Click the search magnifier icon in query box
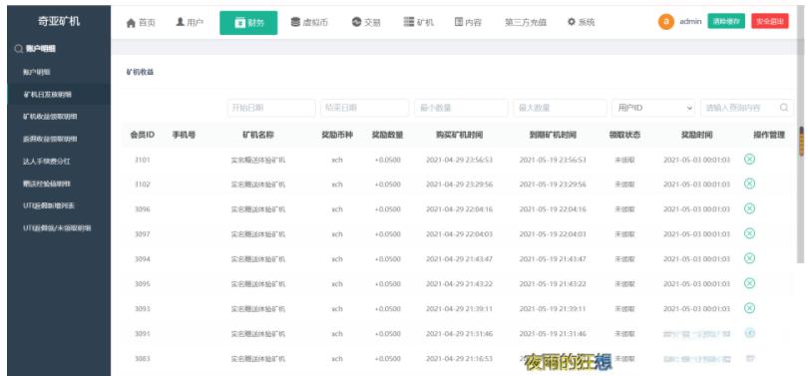808x376 pixels. pos(784,108)
